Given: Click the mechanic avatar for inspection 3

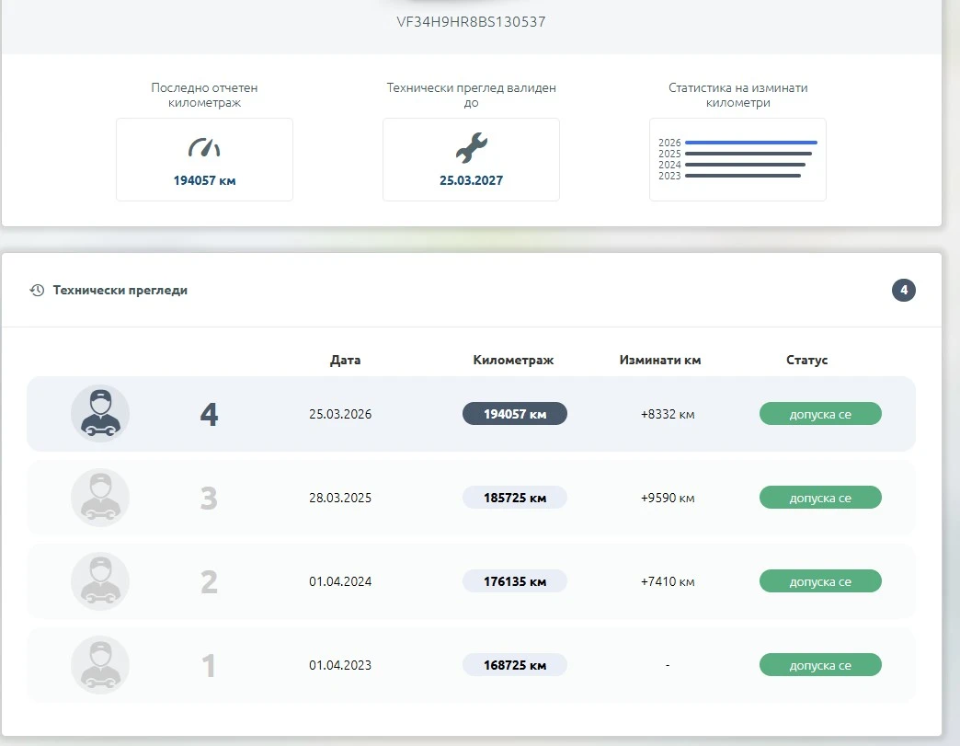Looking at the screenshot, I should coord(100,498).
